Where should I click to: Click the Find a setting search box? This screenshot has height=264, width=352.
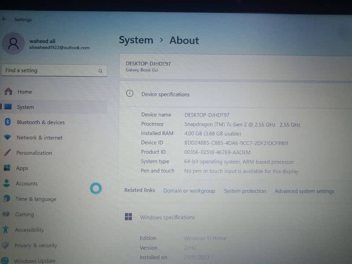point(48,70)
